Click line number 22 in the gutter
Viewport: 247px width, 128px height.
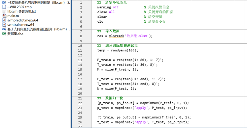(x=80, y=103)
